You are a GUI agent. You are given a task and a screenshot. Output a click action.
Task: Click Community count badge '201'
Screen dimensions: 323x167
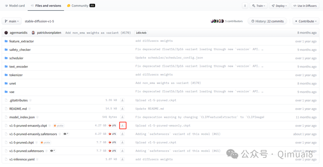click(x=92, y=6)
